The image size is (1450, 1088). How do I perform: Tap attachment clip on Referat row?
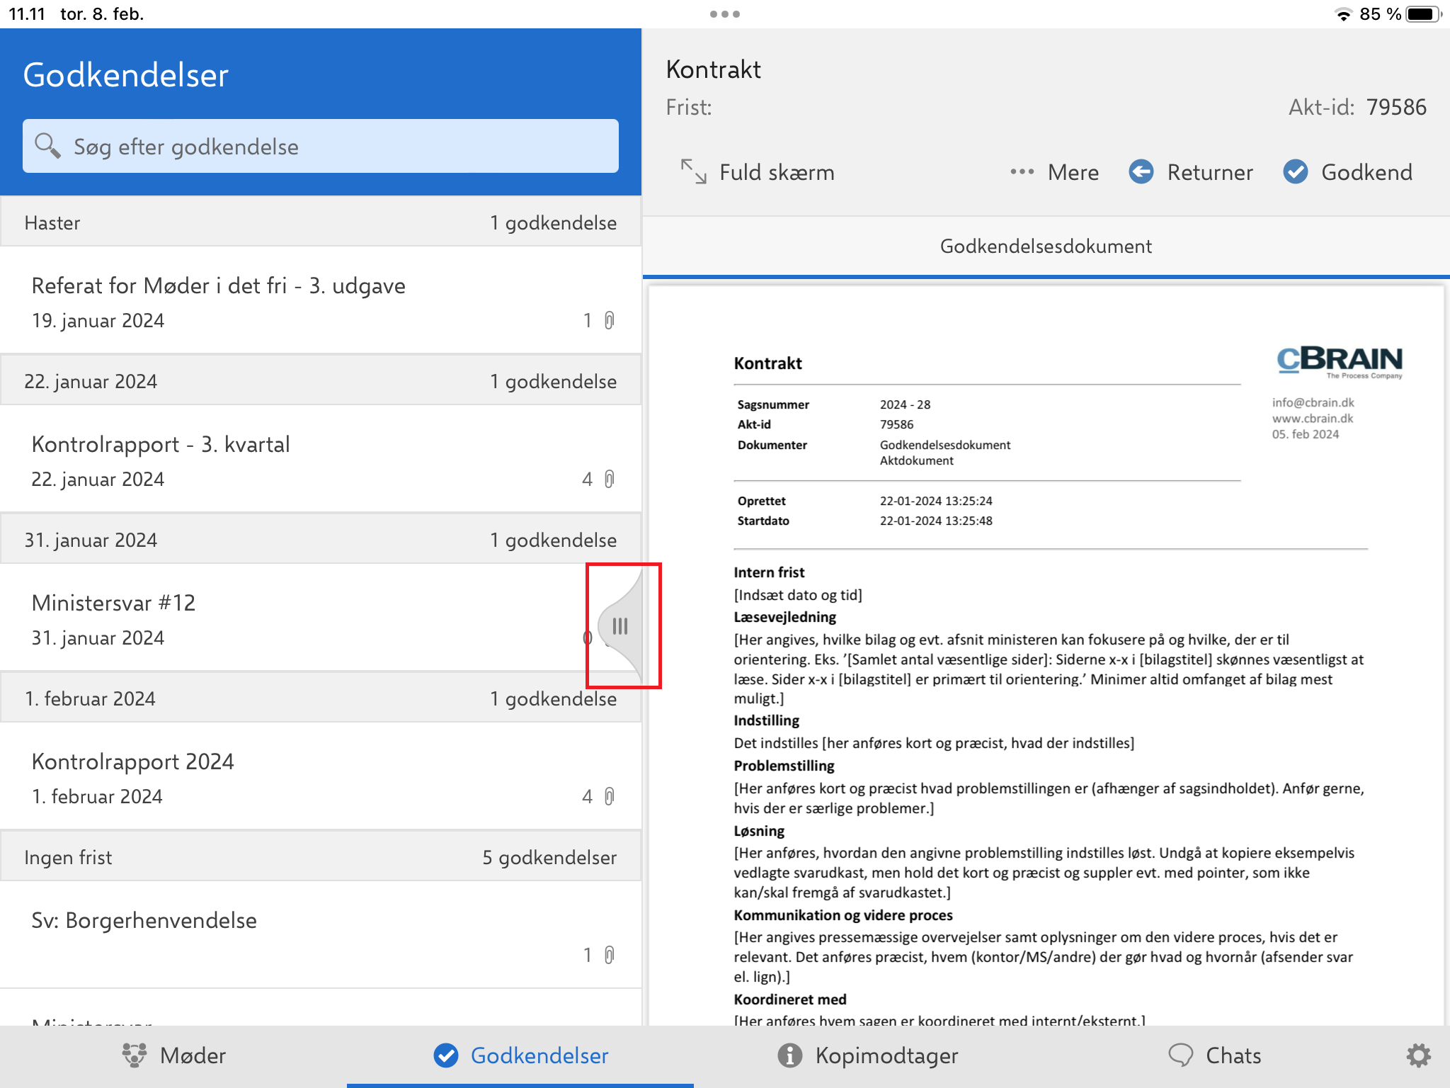(609, 321)
